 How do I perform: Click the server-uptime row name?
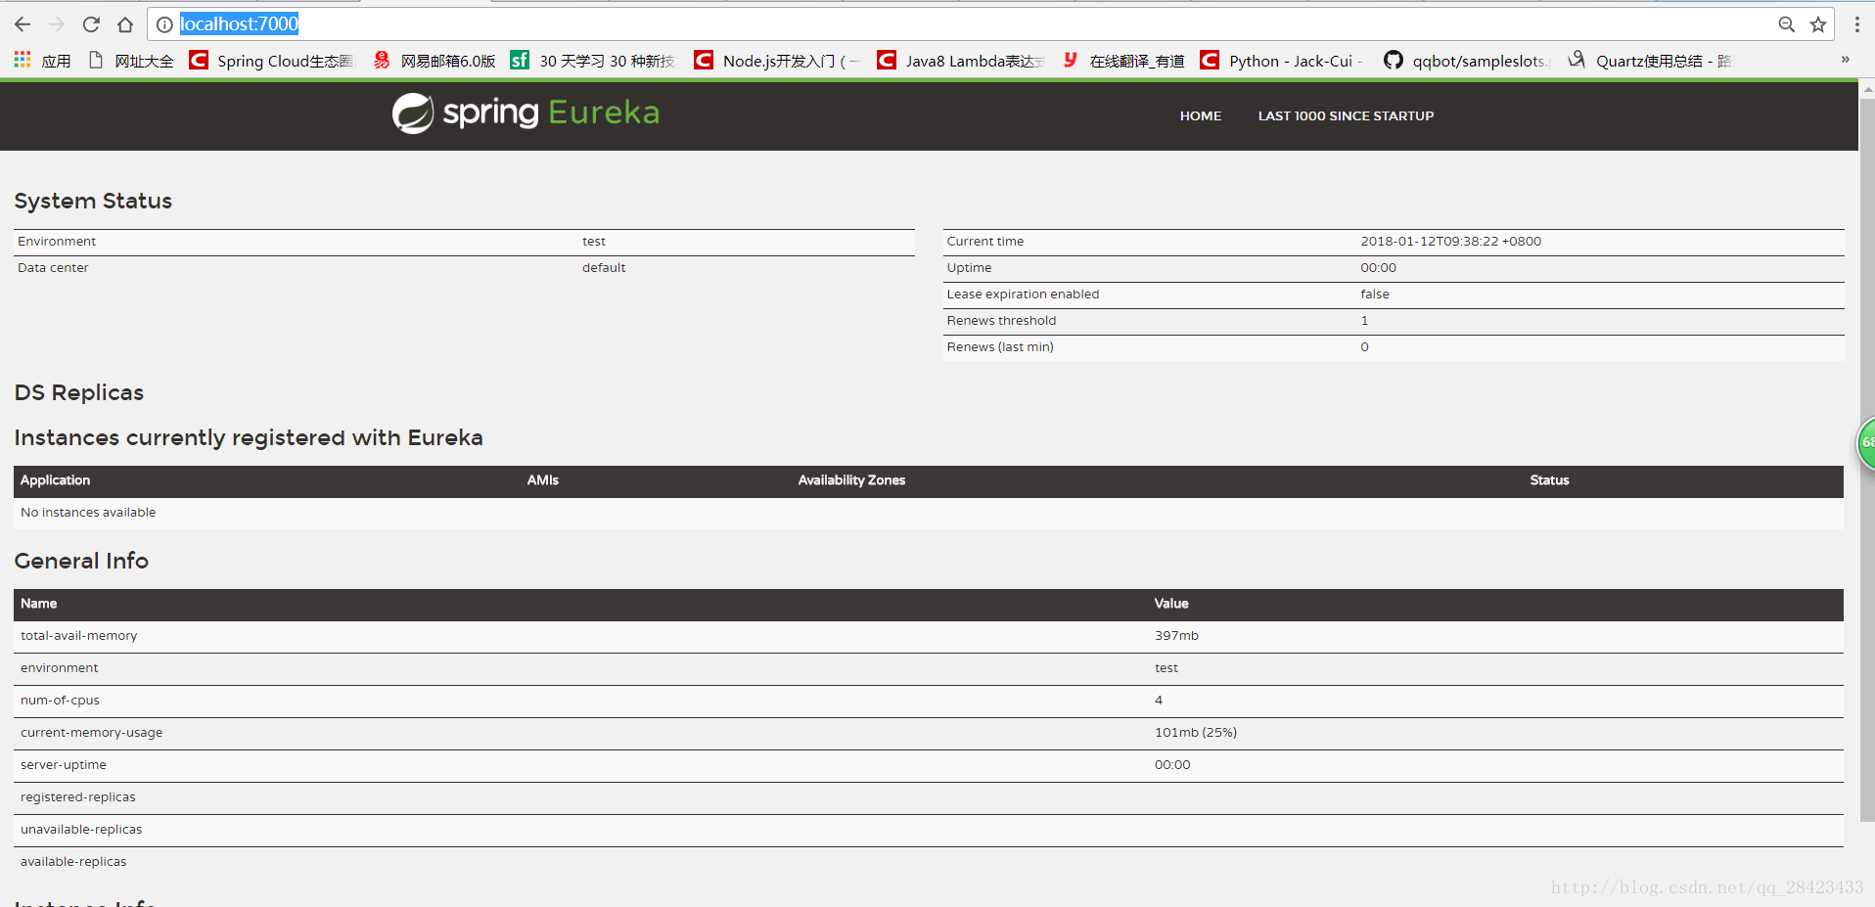(64, 765)
